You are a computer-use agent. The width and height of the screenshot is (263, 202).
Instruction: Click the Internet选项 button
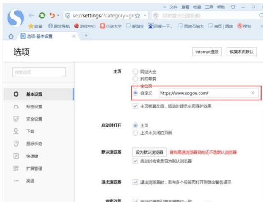click(207, 52)
